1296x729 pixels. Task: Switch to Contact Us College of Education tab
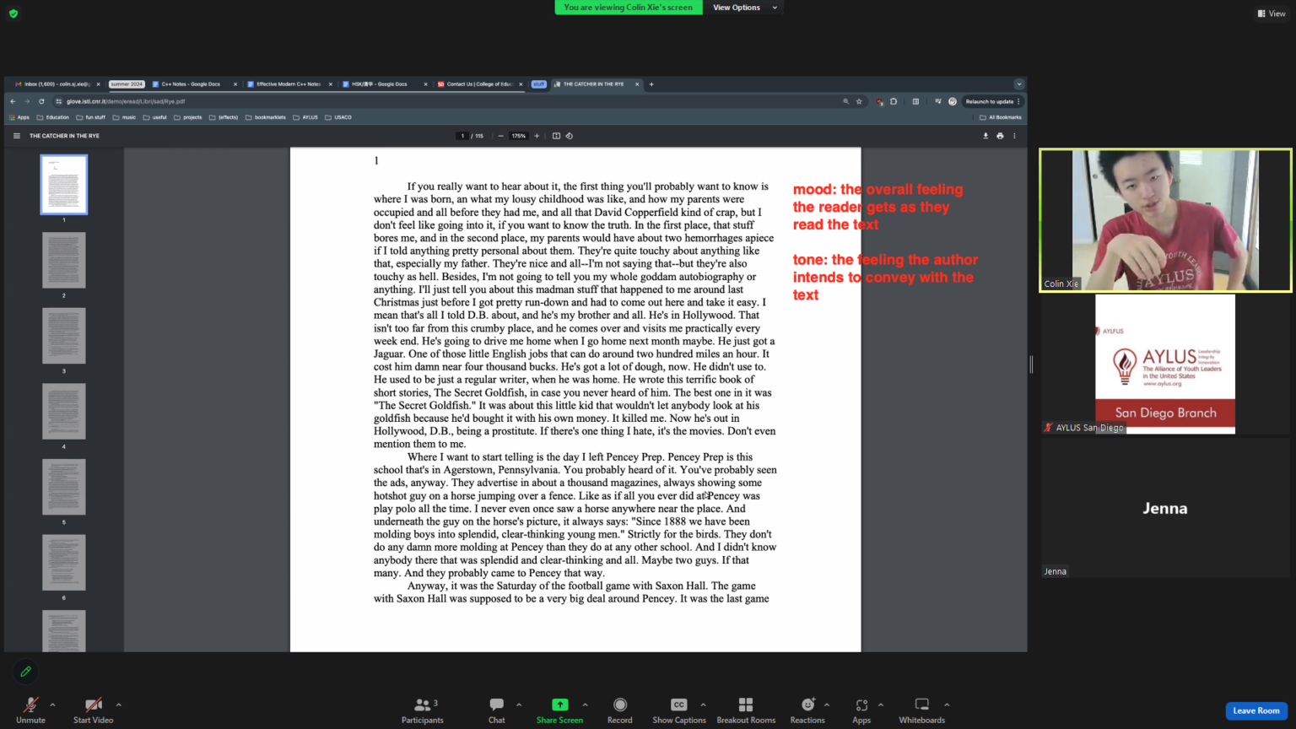(479, 84)
